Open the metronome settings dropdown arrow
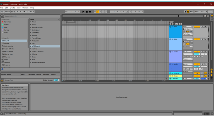Image resolution: width=214 pixels, height=116 pixels. [x=27, y=12]
